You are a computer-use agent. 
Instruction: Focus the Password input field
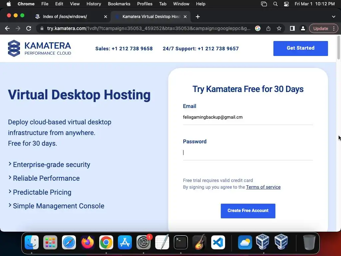pos(248,153)
